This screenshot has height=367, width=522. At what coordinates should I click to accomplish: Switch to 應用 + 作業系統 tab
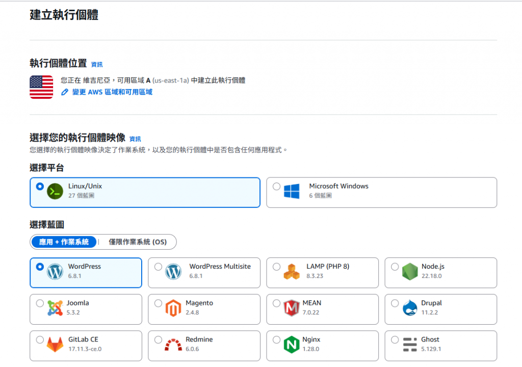[x=64, y=242]
